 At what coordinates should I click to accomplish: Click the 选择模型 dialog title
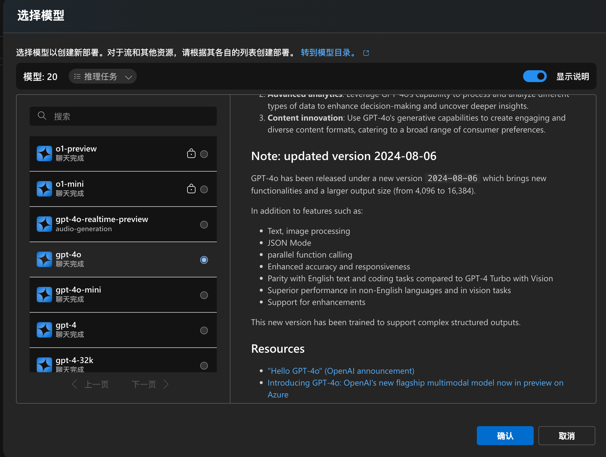point(41,15)
